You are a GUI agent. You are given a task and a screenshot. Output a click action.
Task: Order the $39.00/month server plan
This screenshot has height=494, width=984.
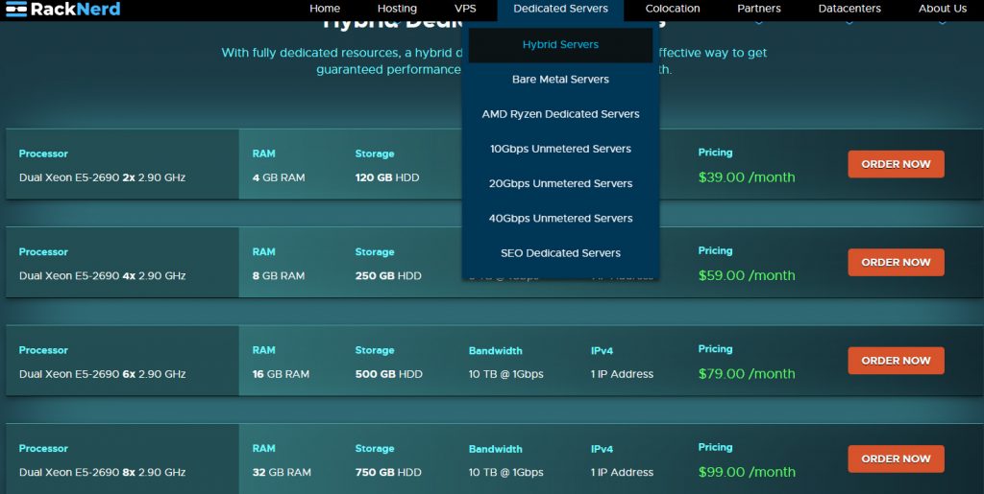tap(896, 164)
